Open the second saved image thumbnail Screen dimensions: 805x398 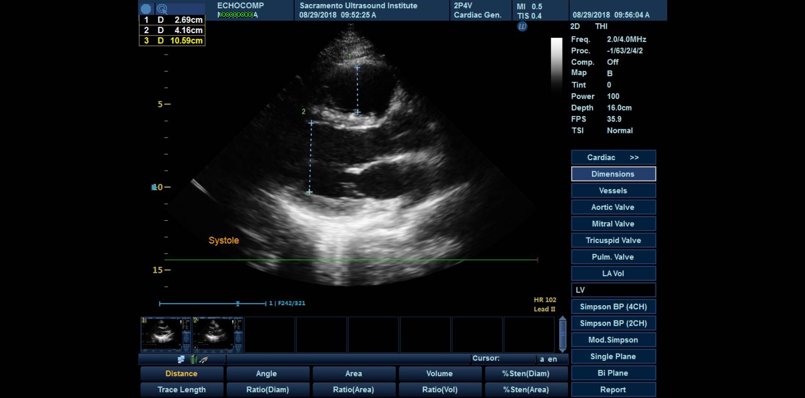tap(218, 335)
